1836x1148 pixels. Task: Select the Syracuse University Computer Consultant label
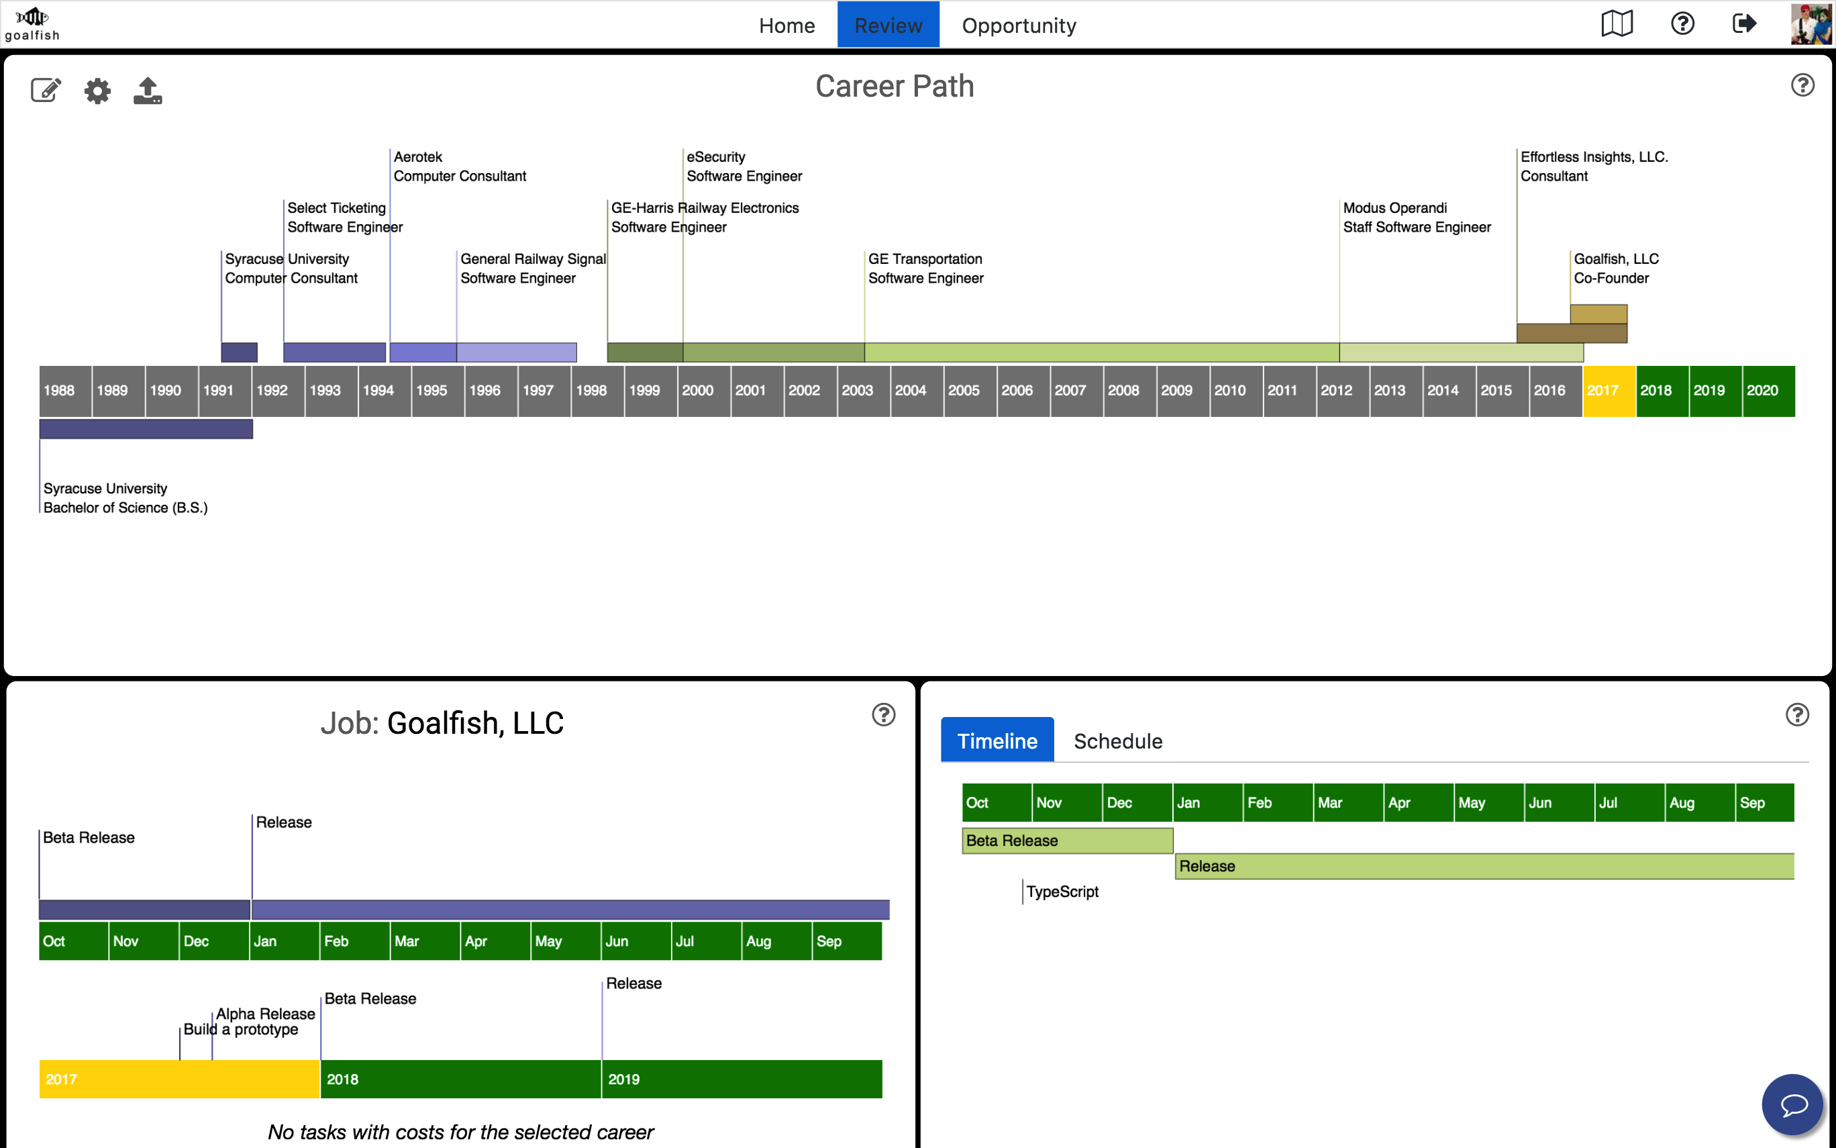pyautogui.click(x=291, y=269)
